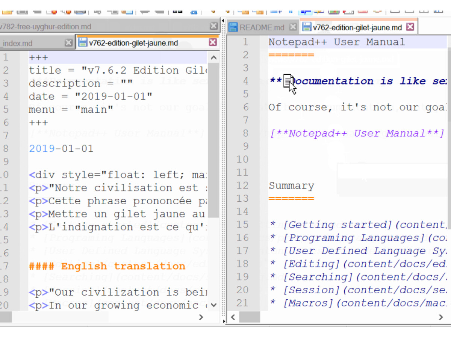Start macro recording with the Record Macro icon
The height and width of the screenshot is (338, 451).
click(395, 12)
